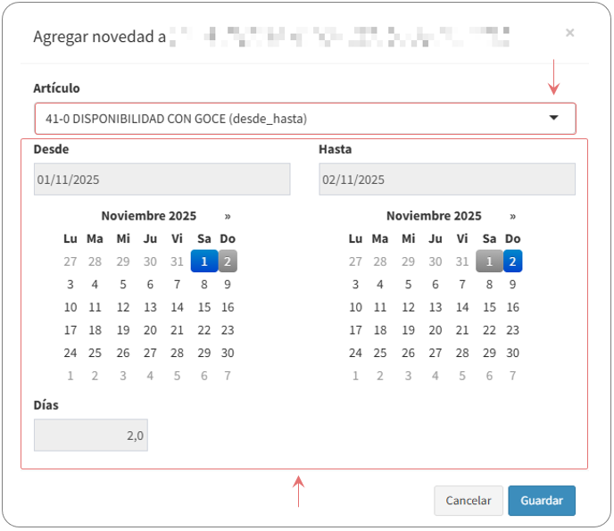Screen dimensions: 614x531
Task: Go to next month in Desde calendar
Action: coord(228,216)
